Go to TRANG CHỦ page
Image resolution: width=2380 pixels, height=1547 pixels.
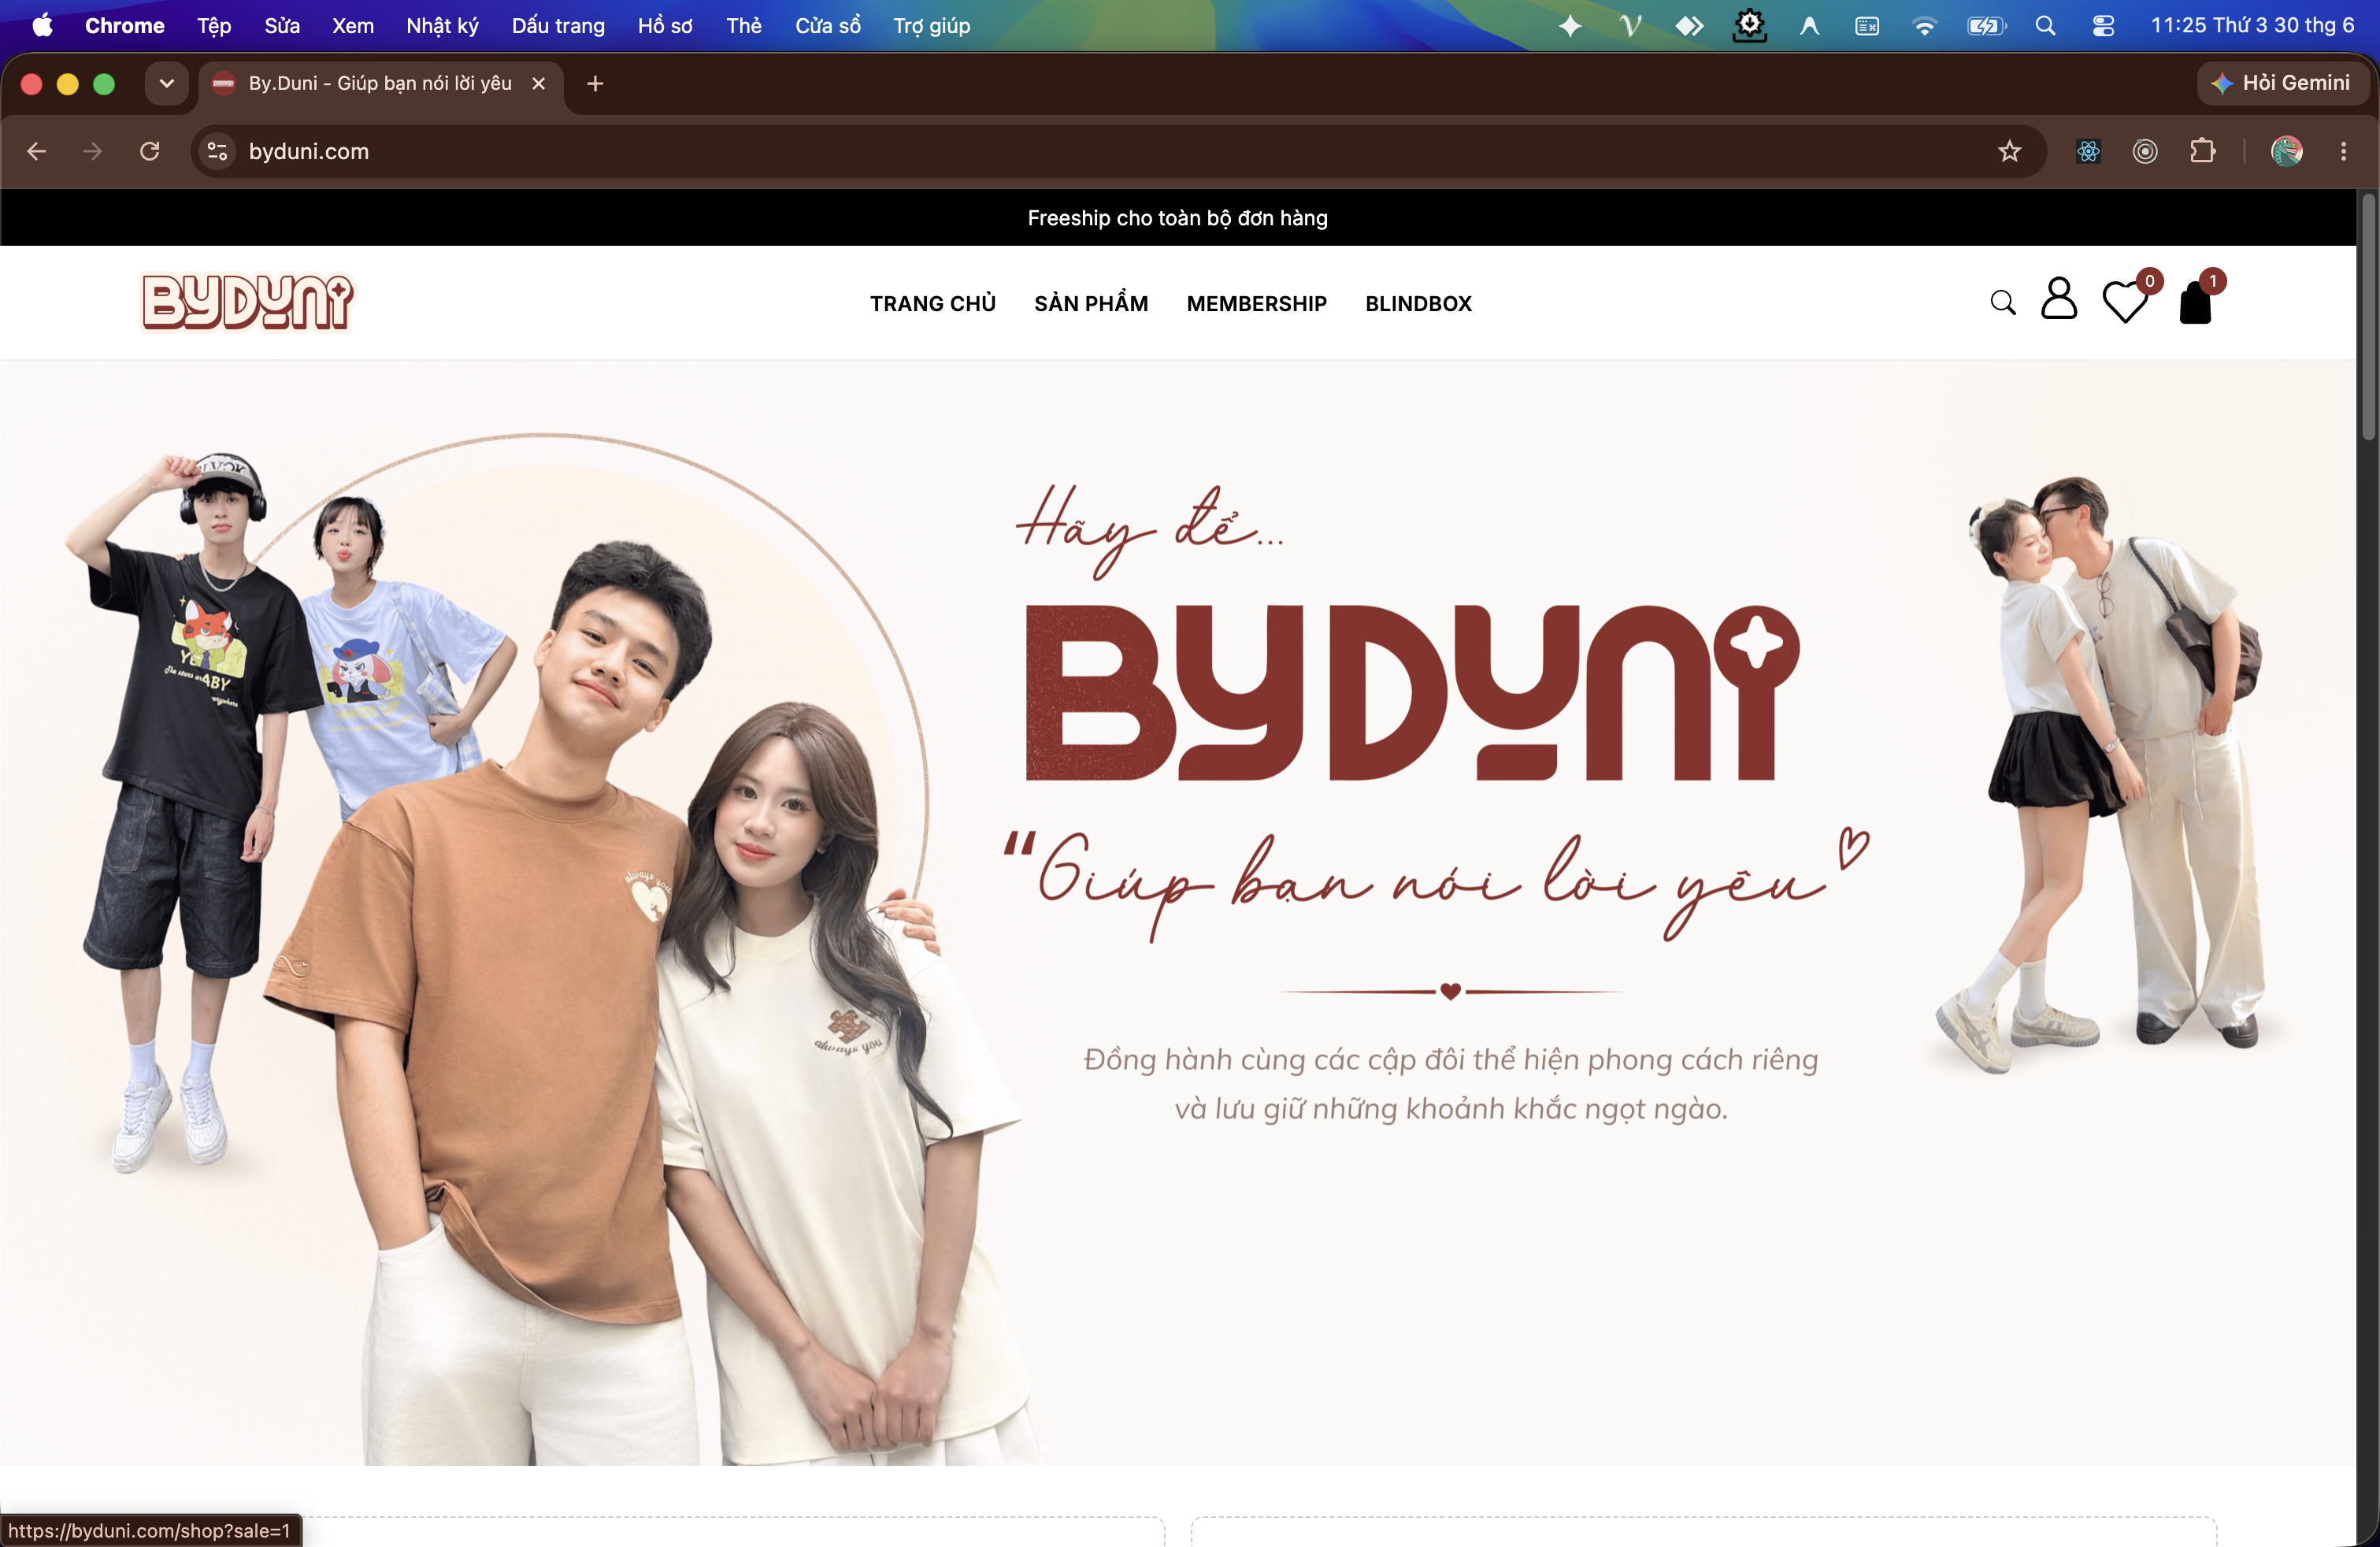[x=932, y=303]
